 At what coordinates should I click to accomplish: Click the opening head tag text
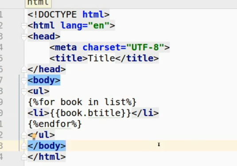tap(44, 36)
